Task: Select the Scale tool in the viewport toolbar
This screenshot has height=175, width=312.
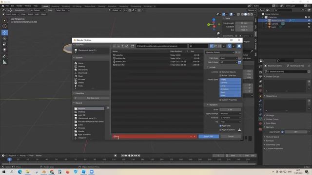Action: (4, 44)
